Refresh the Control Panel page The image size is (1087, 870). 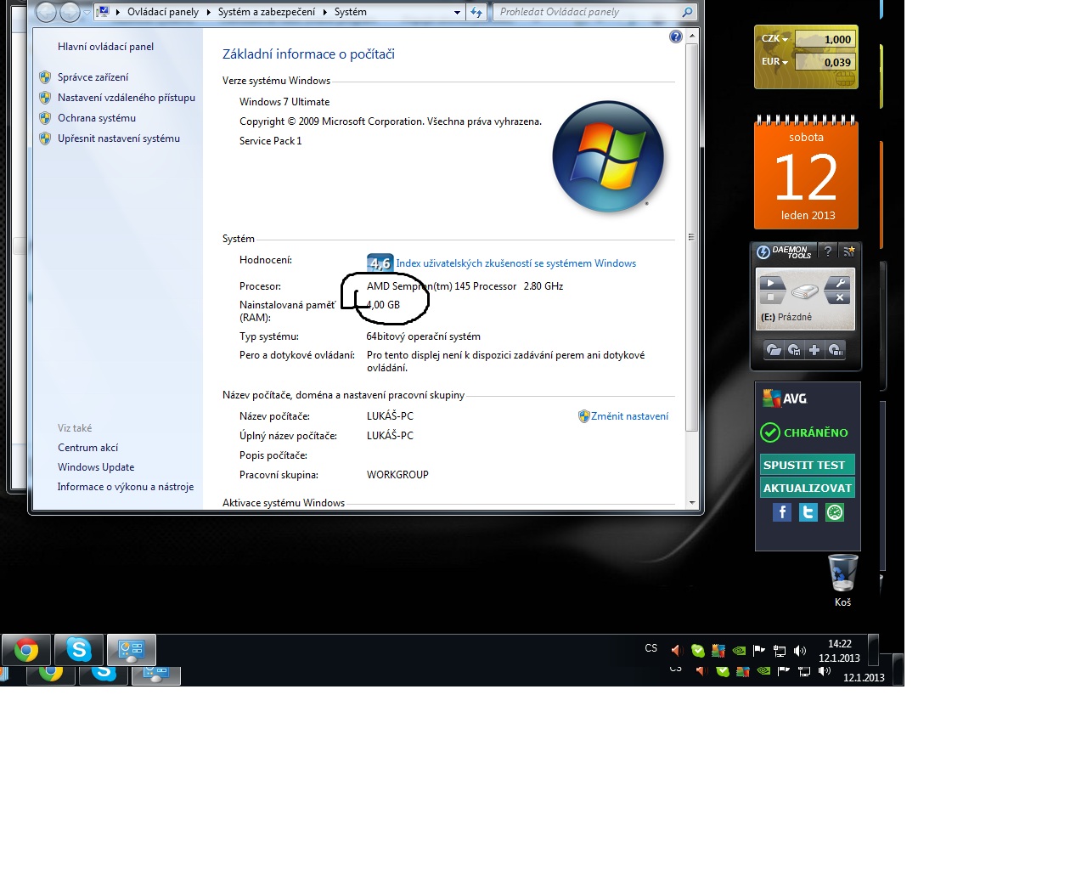(476, 12)
